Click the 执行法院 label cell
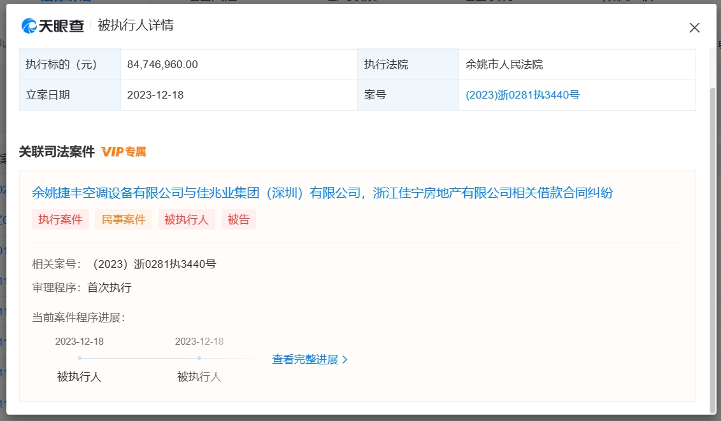The image size is (721, 421). [x=408, y=65]
